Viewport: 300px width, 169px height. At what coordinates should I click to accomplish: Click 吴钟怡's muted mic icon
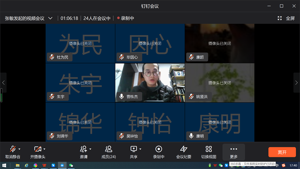coord(121,136)
